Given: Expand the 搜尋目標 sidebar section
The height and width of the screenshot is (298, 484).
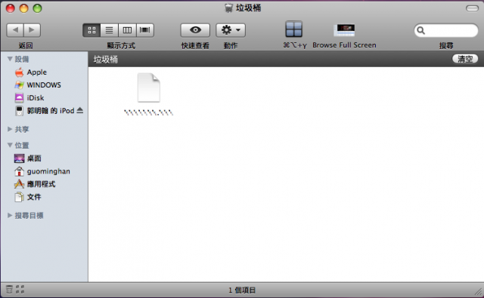Looking at the screenshot, I should (10, 215).
